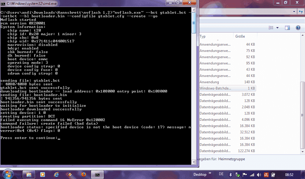Select the file sized 43 KB
This screenshot has height=179, width=305.
pyautogui.click(x=227, y=69)
